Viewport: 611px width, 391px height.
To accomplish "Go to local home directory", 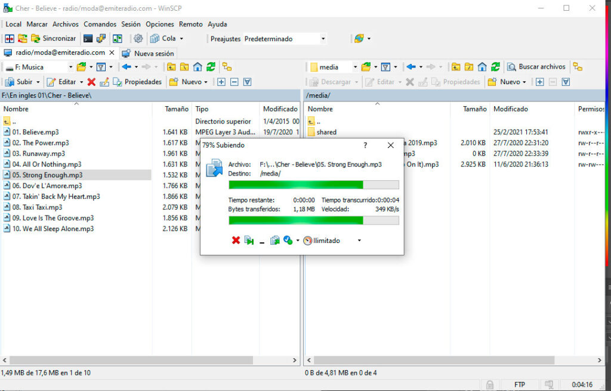I will (198, 67).
